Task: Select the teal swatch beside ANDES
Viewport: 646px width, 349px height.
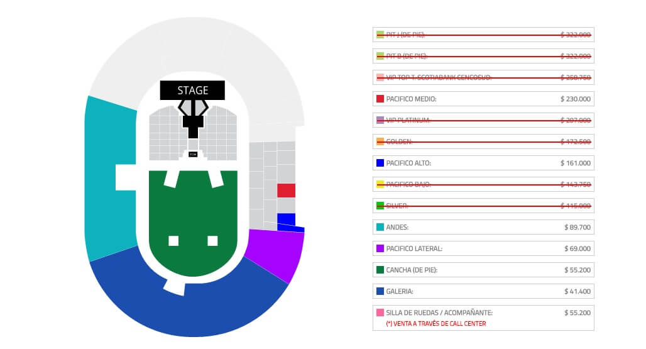Action: [x=380, y=227]
